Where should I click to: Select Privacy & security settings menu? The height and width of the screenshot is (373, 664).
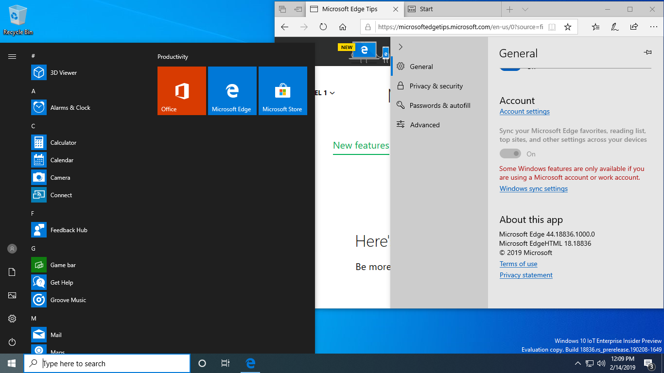[436, 86]
